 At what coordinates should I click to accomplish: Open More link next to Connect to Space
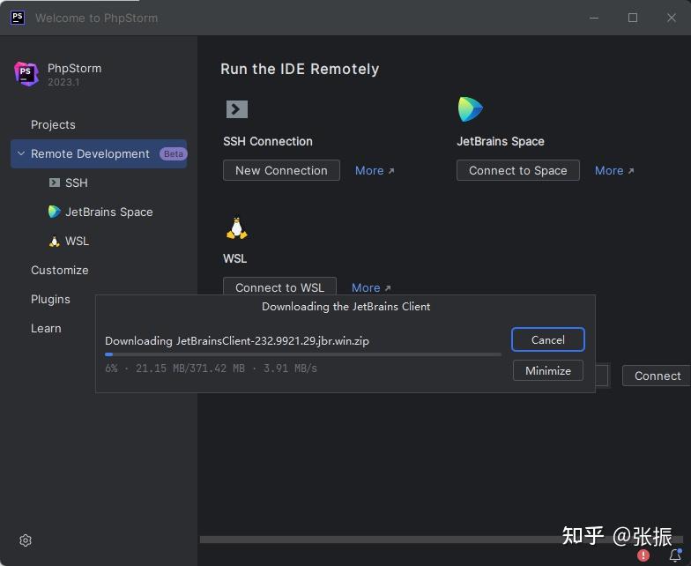[x=614, y=171]
